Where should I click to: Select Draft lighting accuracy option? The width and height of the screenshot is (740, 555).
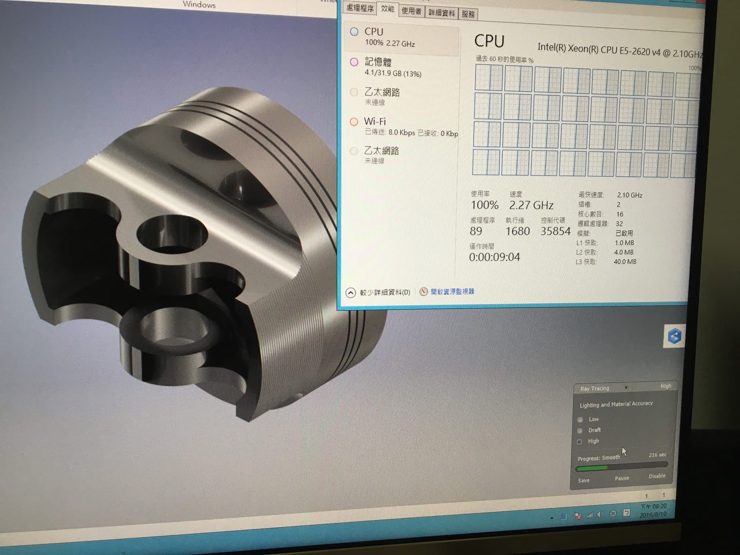tap(580, 431)
